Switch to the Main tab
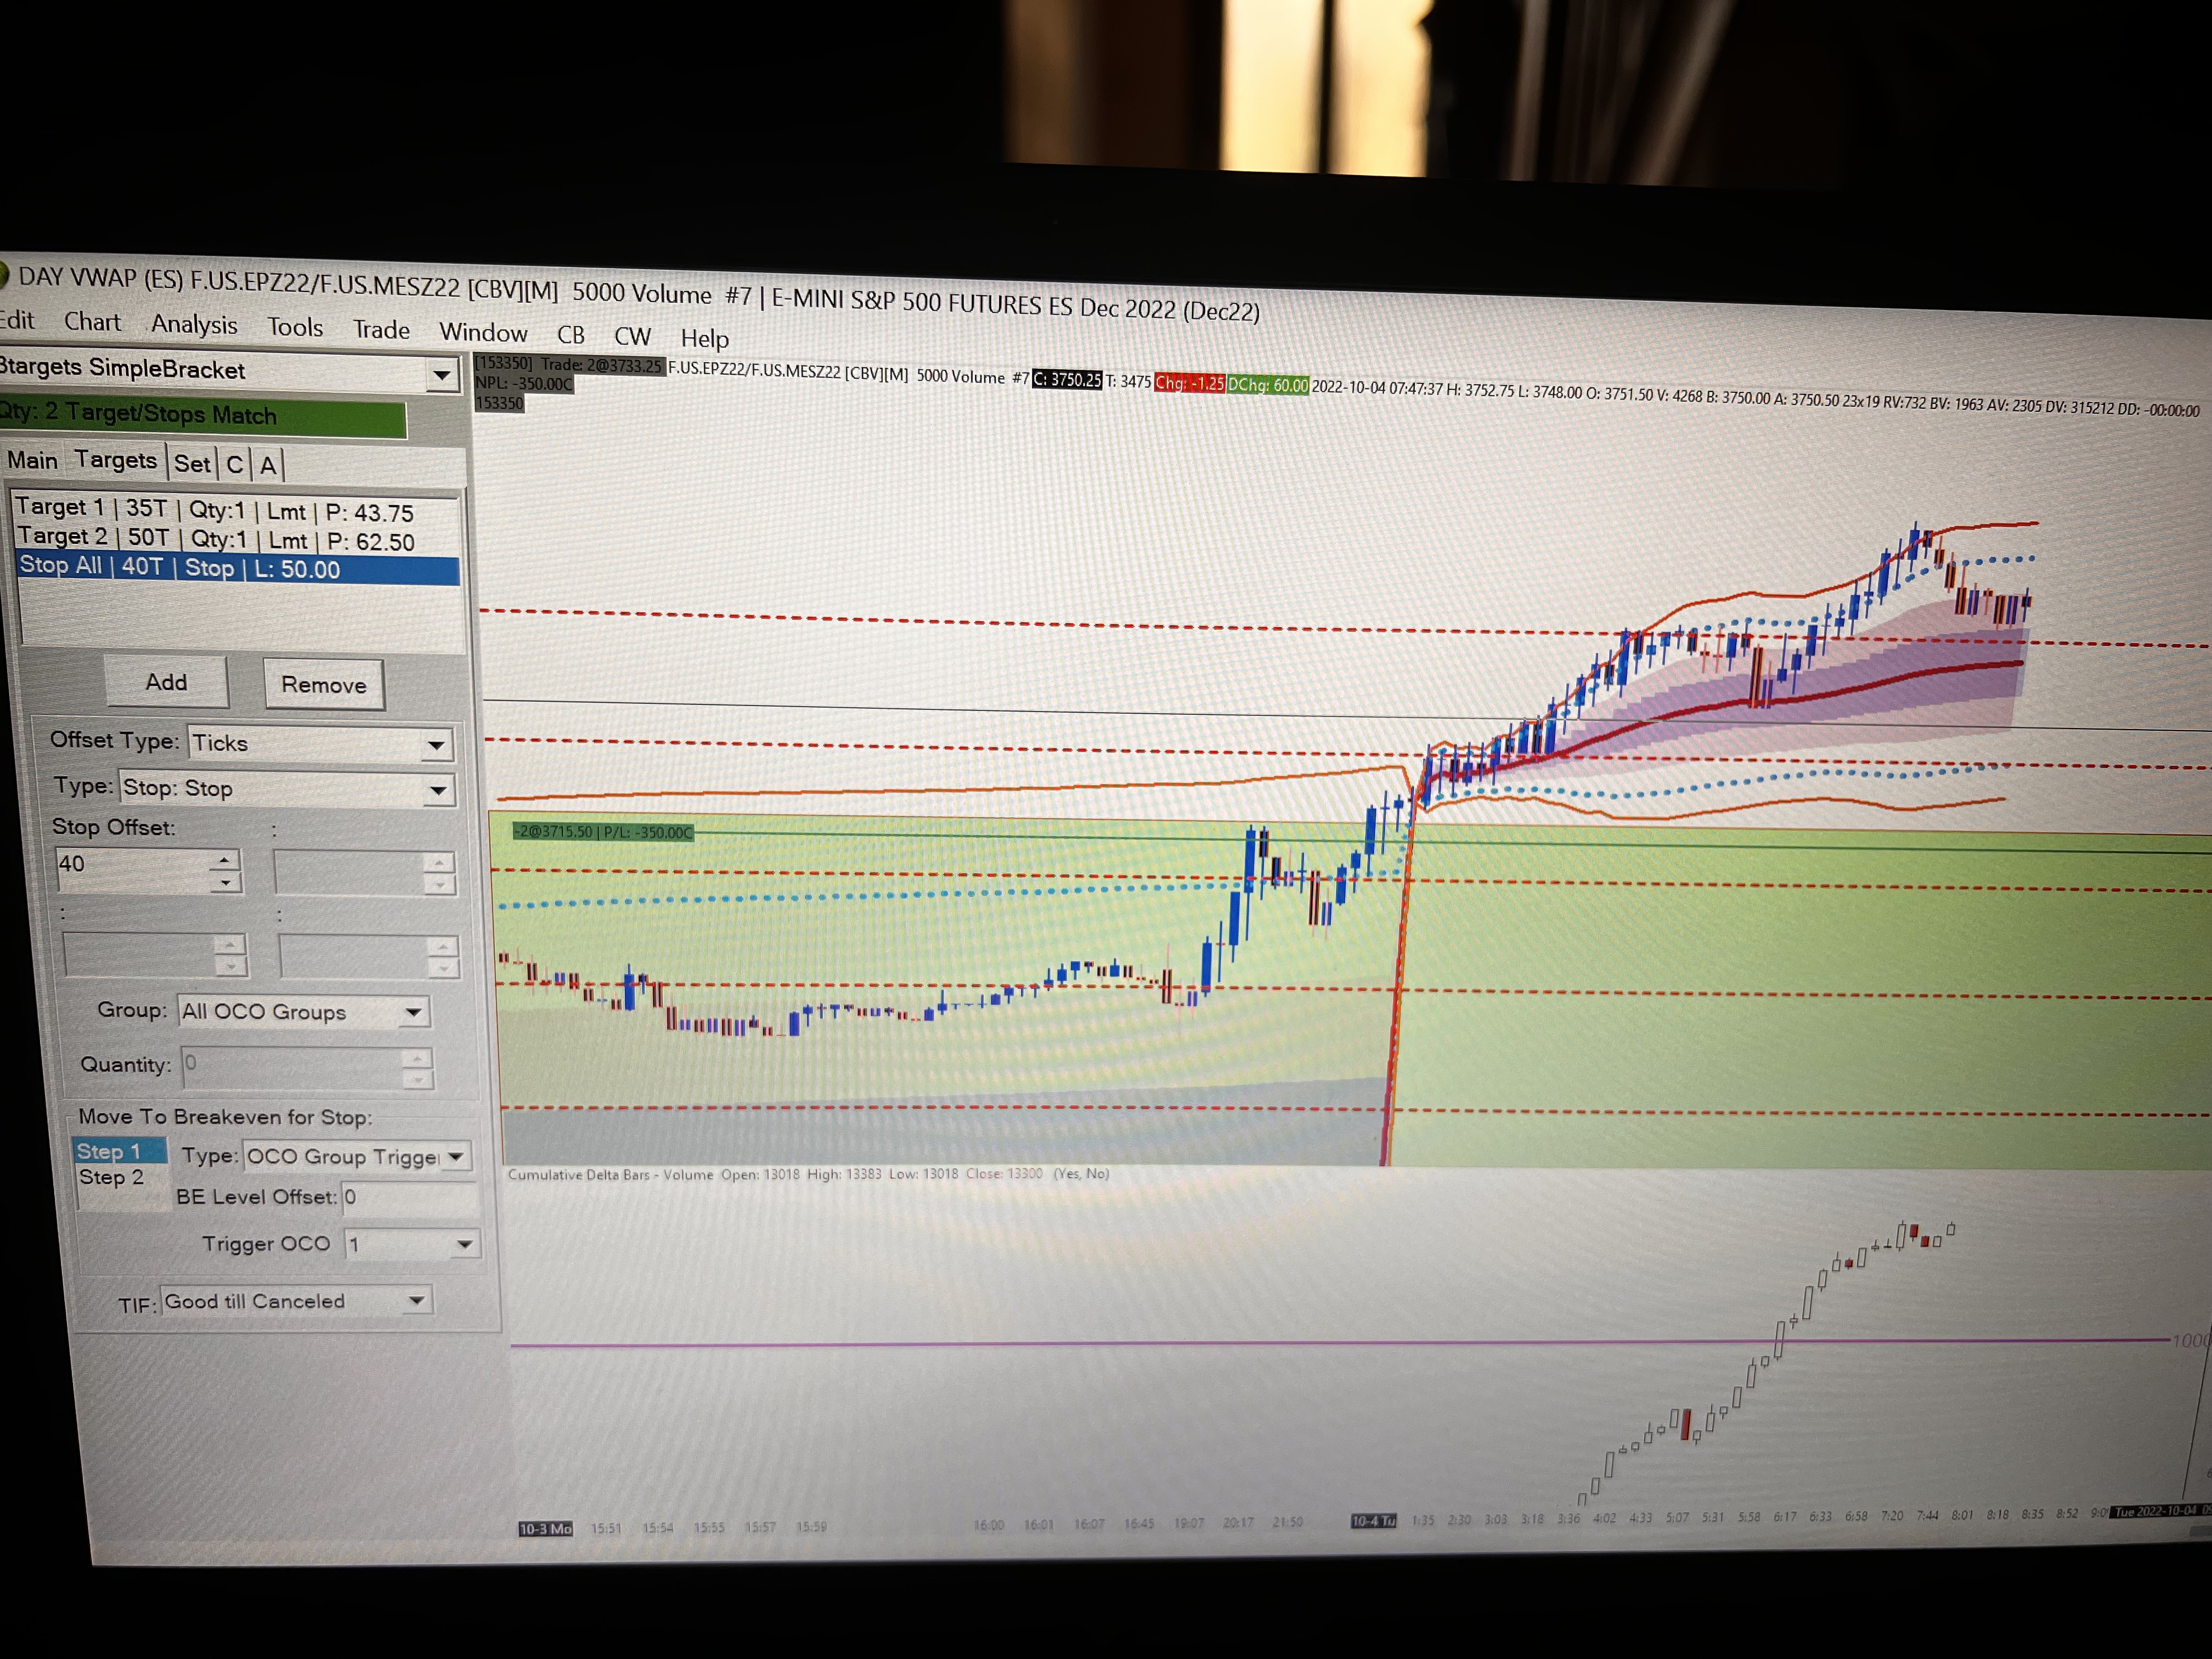The width and height of the screenshot is (2212, 1659). (32, 461)
